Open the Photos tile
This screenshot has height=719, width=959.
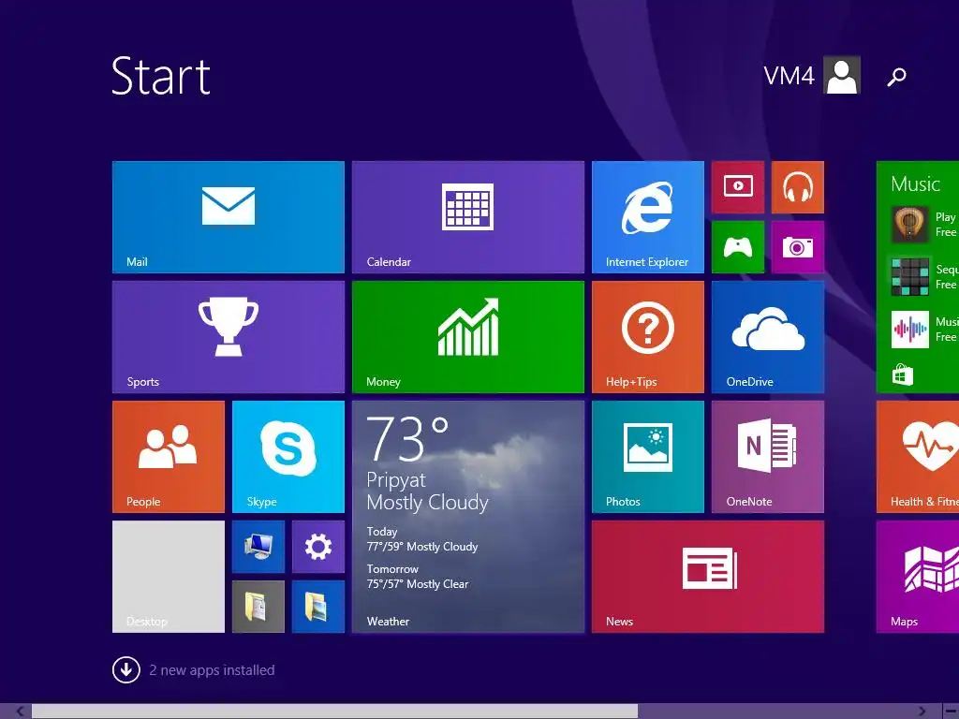point(648,457)
